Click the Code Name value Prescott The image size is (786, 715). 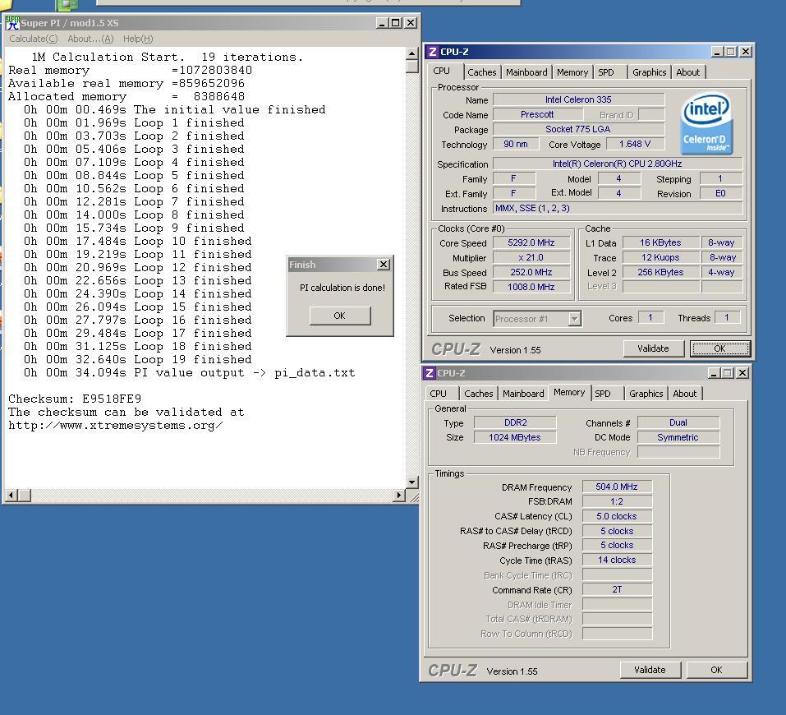[537, 114]
